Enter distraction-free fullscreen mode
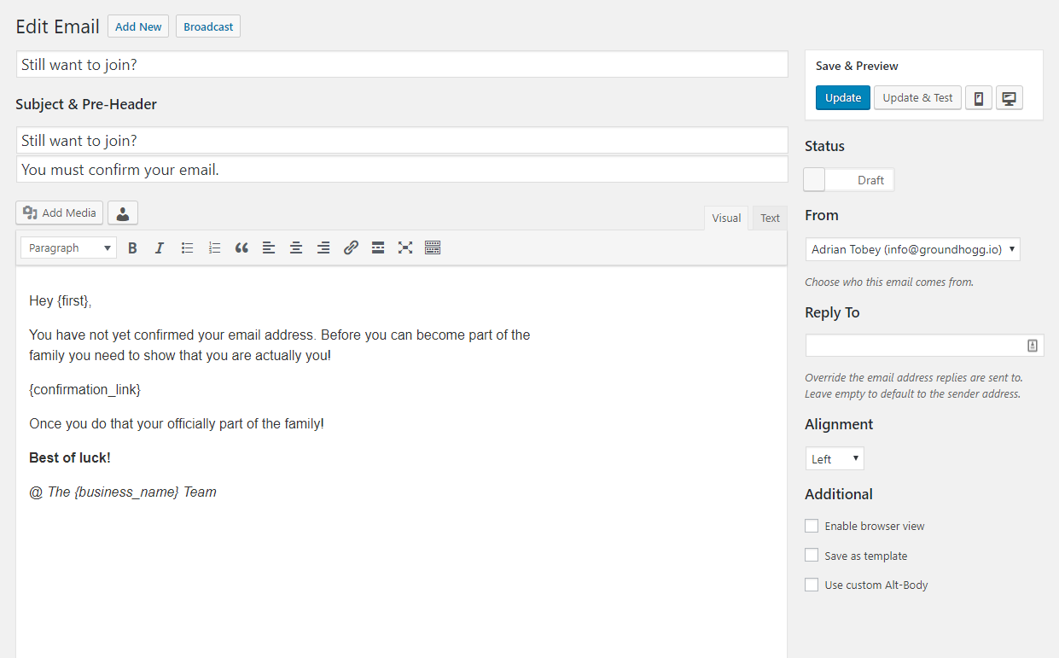 [405, 248]
